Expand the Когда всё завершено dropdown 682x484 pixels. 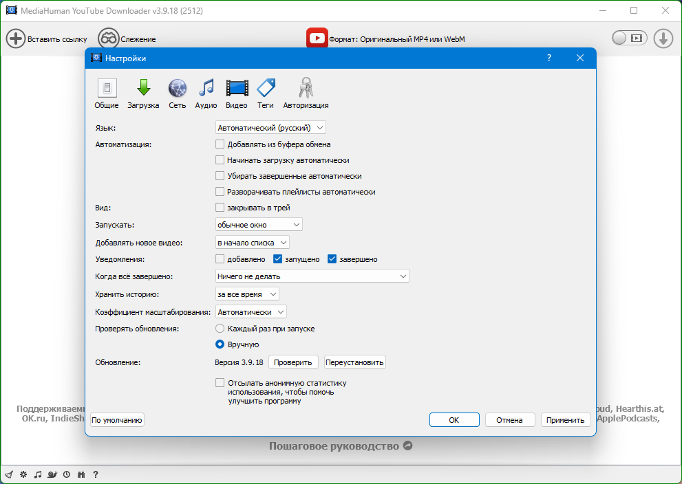(x=312, y=276)
